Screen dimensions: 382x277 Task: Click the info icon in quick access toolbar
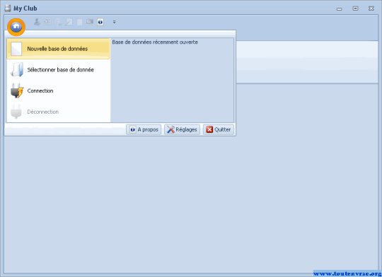coord(100,22)
